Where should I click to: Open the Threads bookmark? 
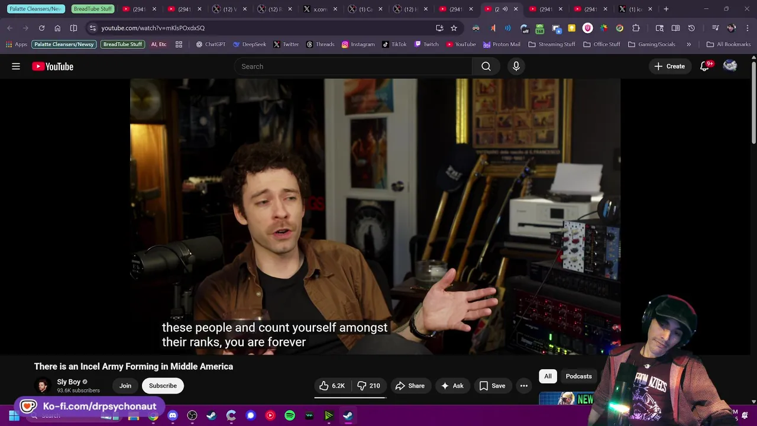click(320, 44)
